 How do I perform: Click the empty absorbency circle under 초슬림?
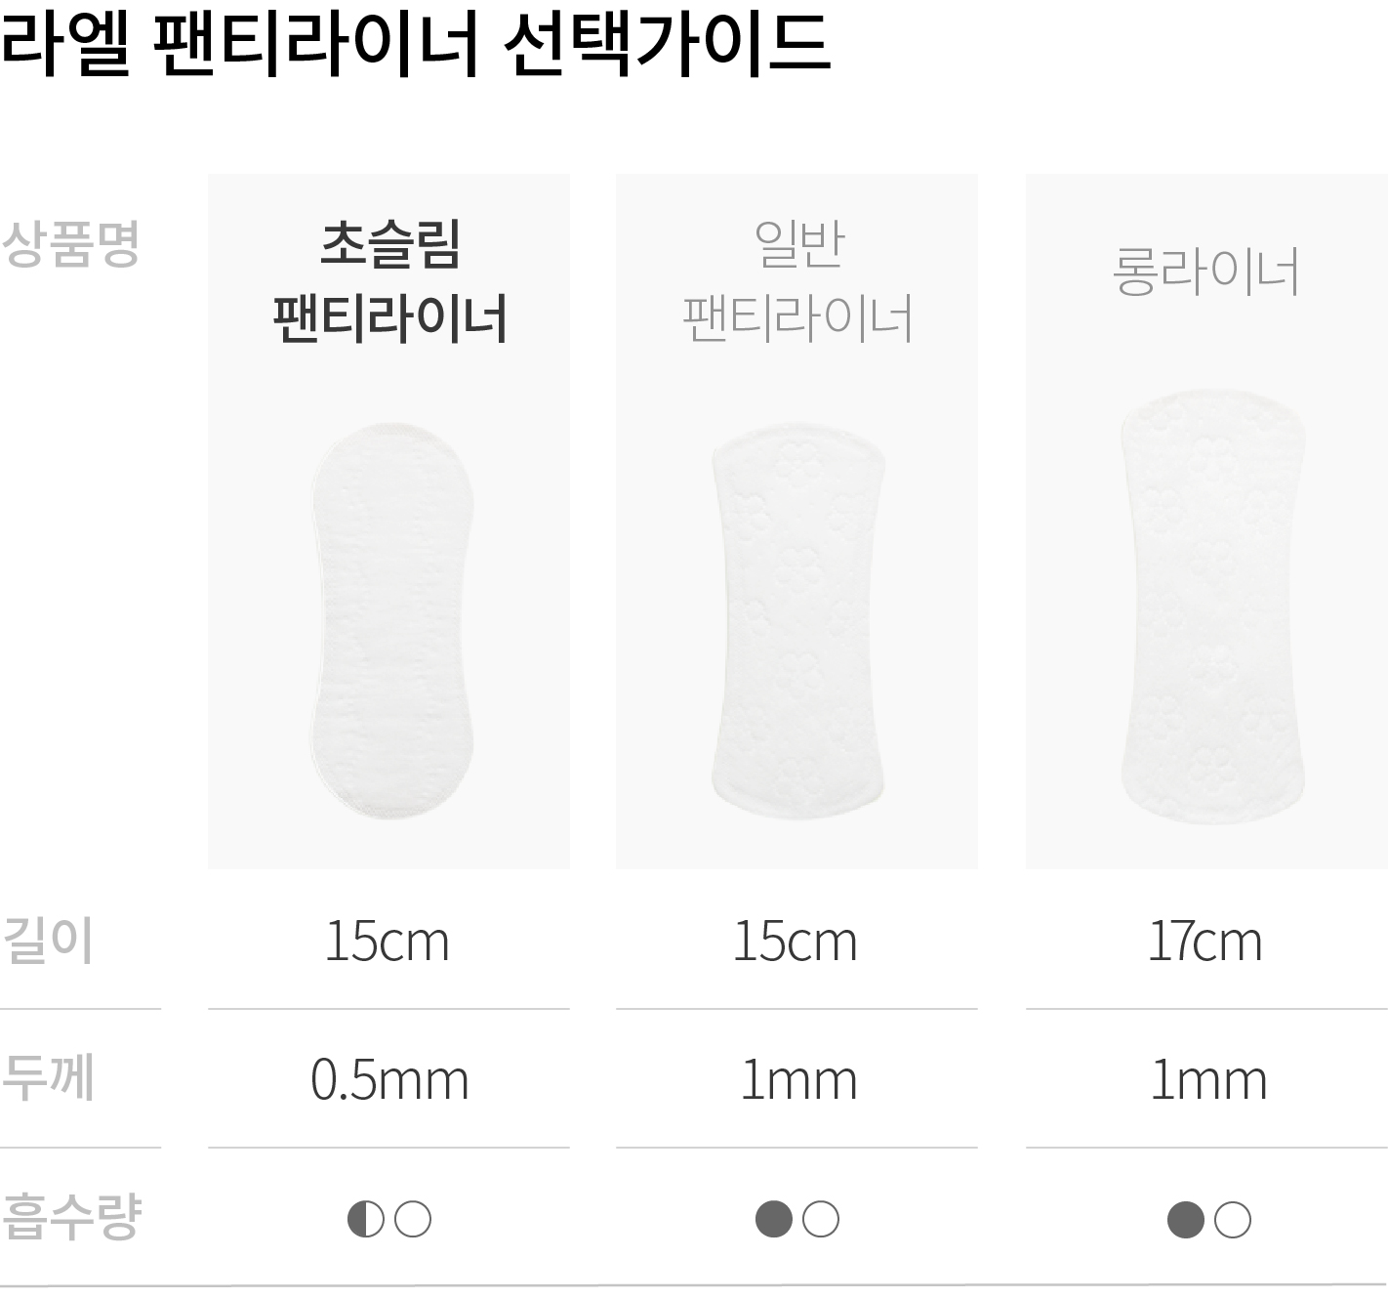coord(413,1219)
